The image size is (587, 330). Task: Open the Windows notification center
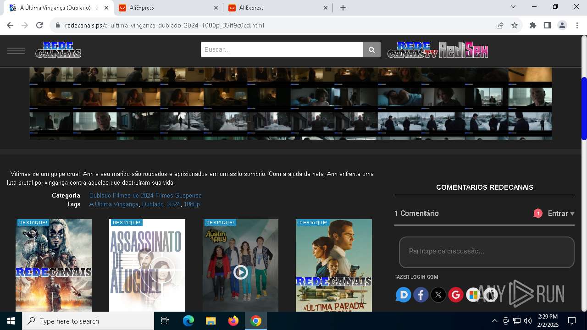[572, 321]
